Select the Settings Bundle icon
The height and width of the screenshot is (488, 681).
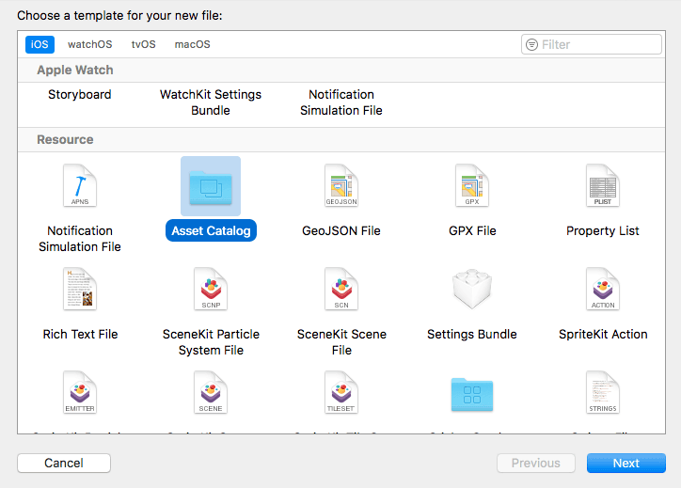tap(472, 290)
